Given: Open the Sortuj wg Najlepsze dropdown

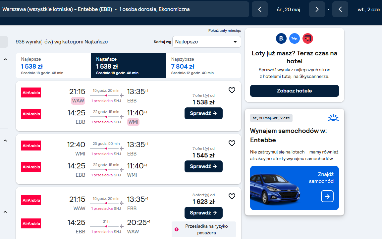Looking at the screenshot, I should pyautogui.click(x=207, y=42).
